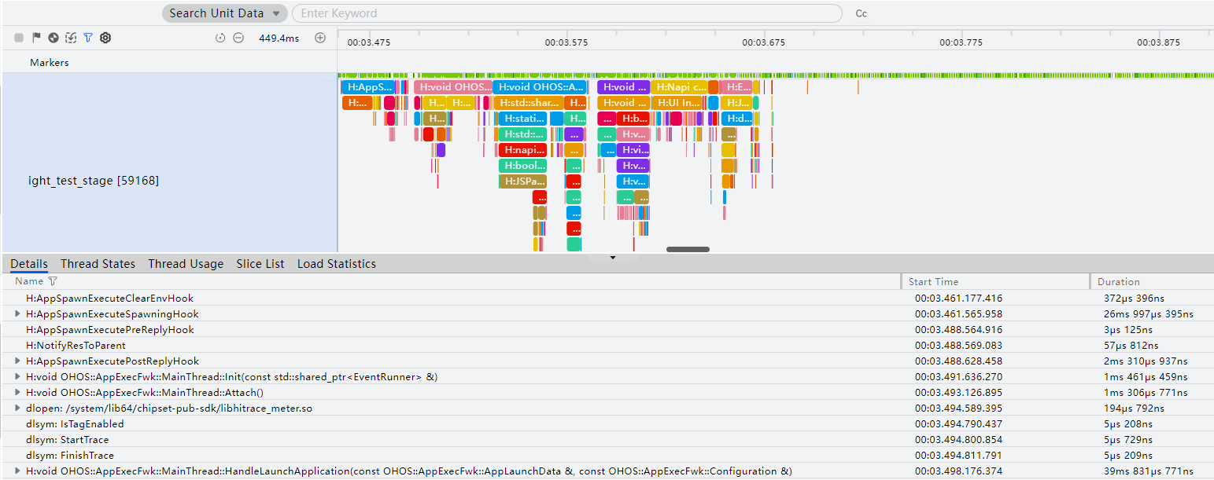
Task: Click the dashed selection import icon
Action: coord(71,37)
